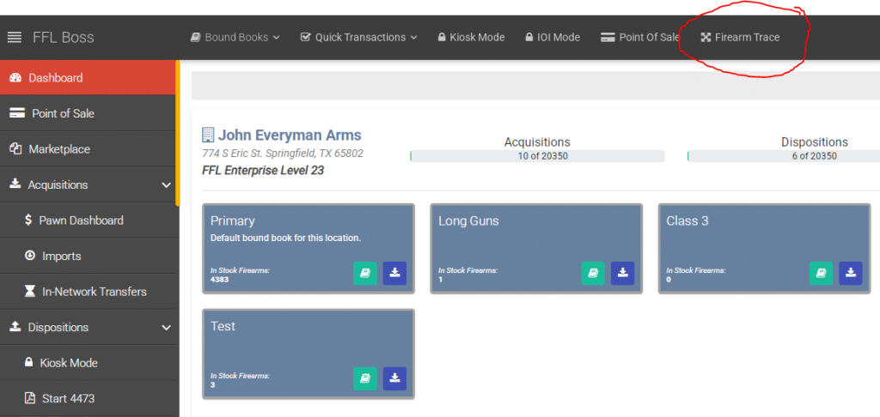Open the Bound Books dropdown menu
This screenshot has width=880, height=417.
[235, 38]
